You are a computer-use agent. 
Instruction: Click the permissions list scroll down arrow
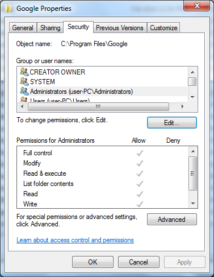193,204
